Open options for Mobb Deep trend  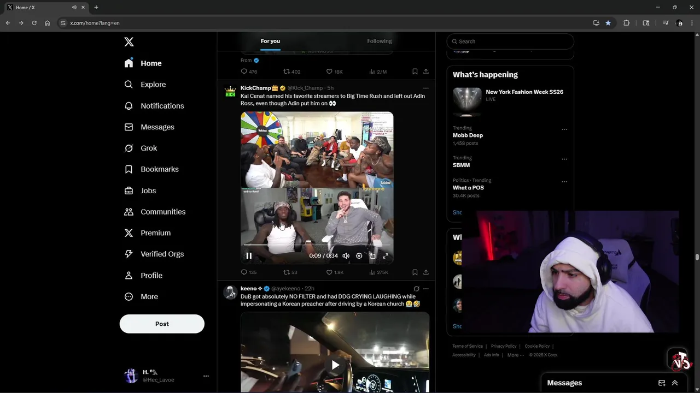564,130
